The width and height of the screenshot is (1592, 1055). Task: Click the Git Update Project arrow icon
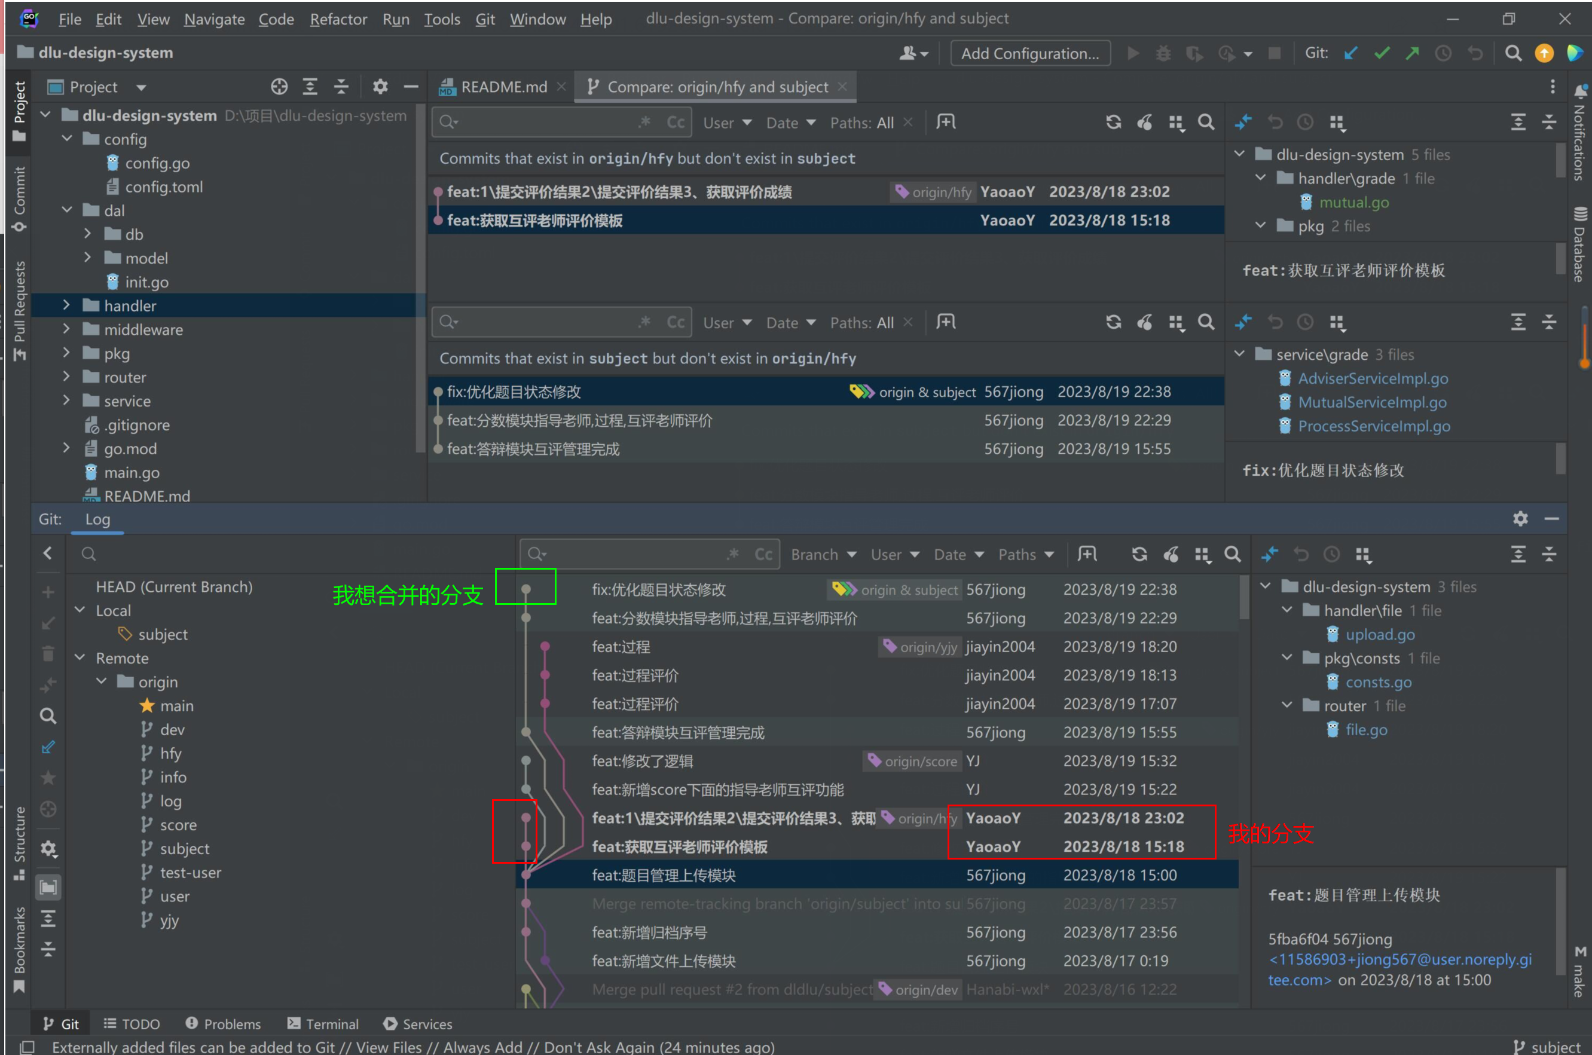1350,53
